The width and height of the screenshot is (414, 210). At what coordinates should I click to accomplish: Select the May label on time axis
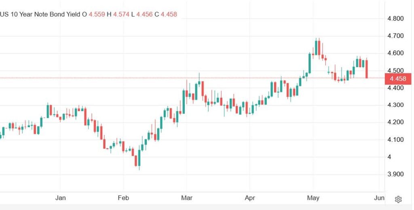pos(313,198)
